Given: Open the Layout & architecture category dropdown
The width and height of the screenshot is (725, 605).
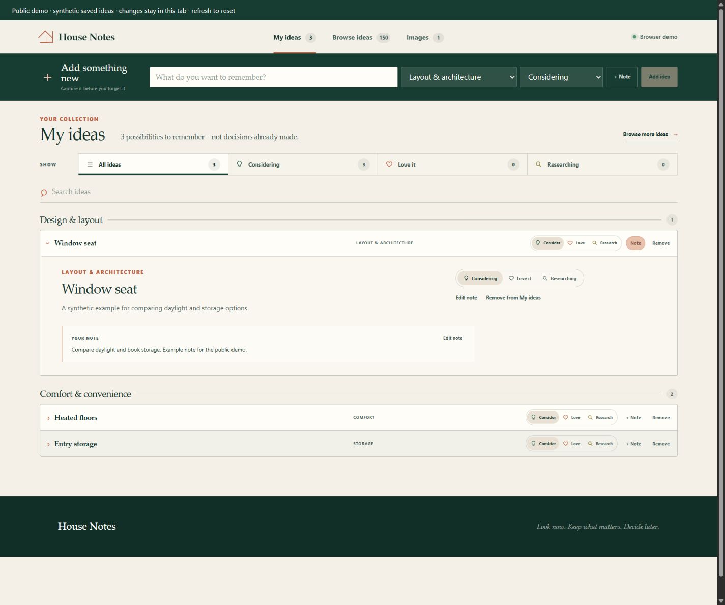Looking at the screenshot, I should (x=459, y=77).
